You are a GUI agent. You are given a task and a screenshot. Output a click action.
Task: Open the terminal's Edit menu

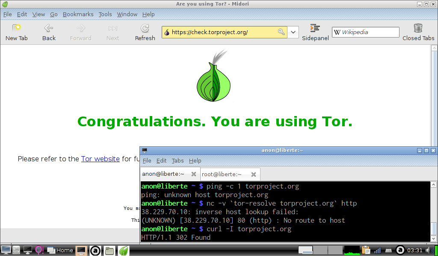(x=161, y=161)
